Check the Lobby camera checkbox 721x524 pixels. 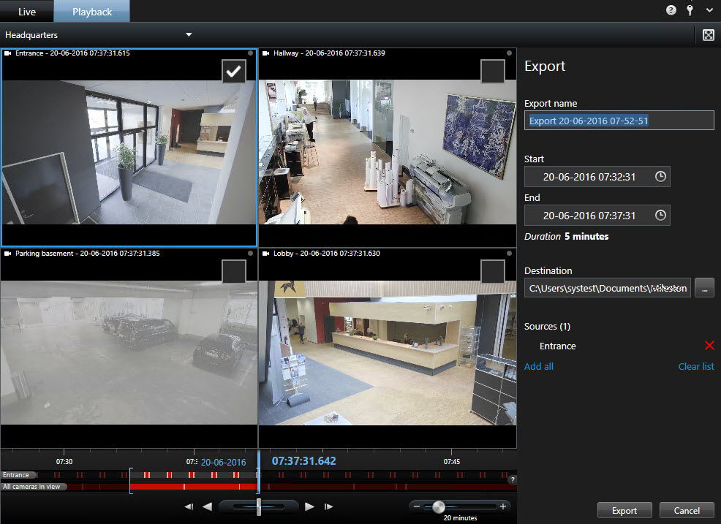(x=492, y=271)
